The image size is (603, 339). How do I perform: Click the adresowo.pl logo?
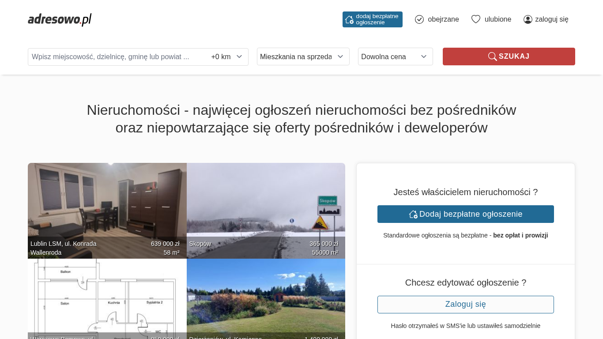(60, 19)
